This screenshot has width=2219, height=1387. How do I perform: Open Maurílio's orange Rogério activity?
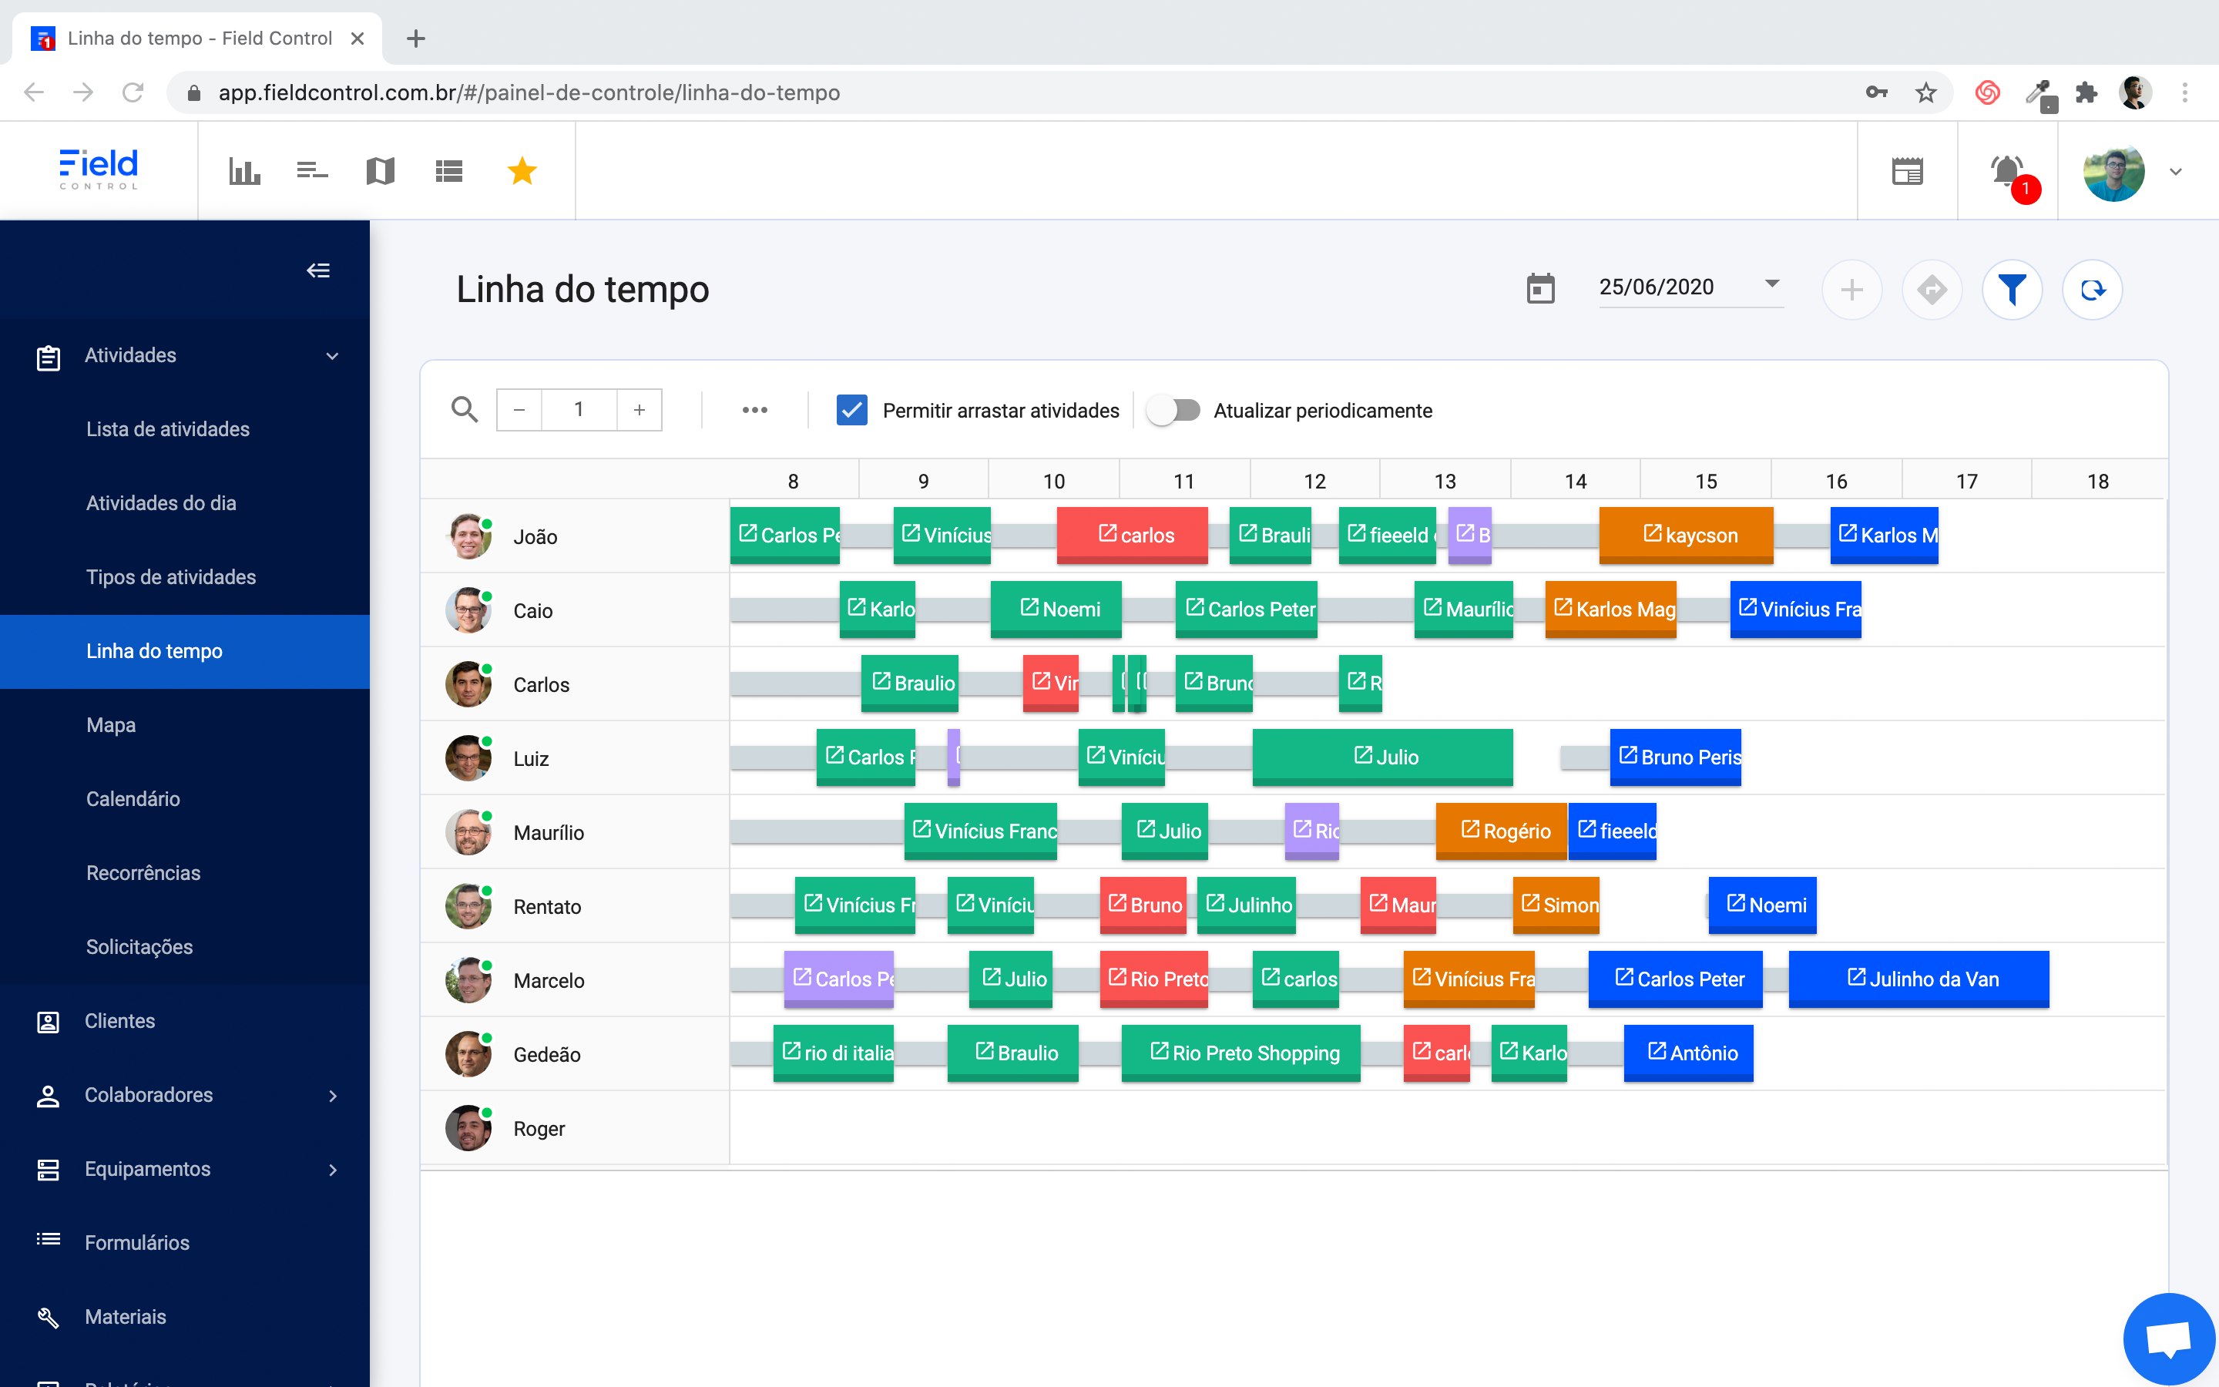(1501, 831)
